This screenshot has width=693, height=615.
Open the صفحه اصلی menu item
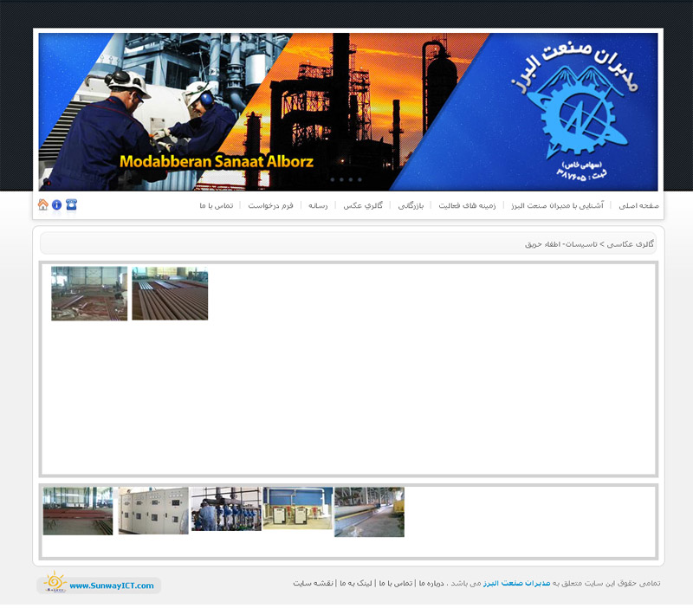tap(638, 205)
